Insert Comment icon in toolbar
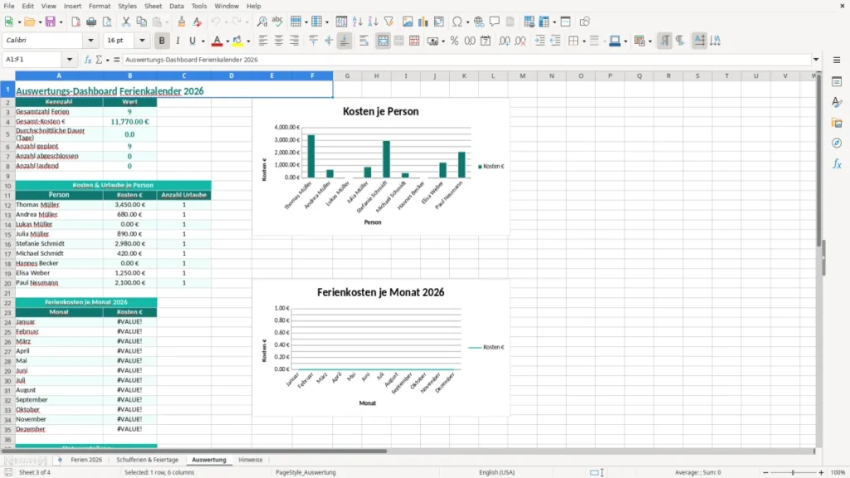The image size is (850, 478). coord(495,22)
